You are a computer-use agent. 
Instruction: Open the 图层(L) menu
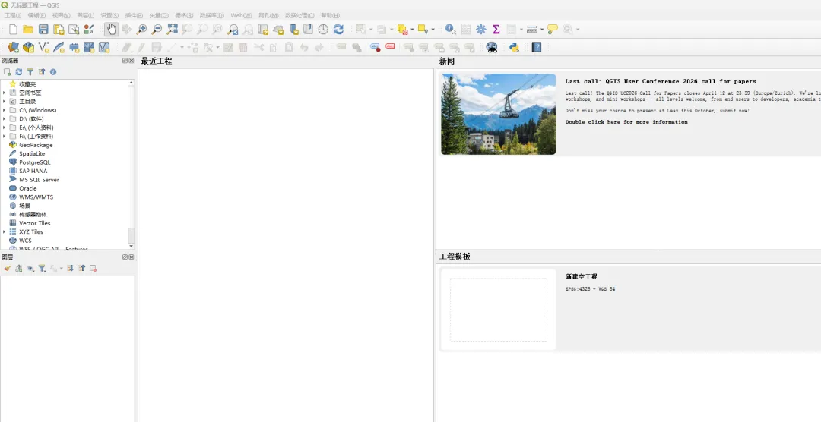(x=85, y=15)
